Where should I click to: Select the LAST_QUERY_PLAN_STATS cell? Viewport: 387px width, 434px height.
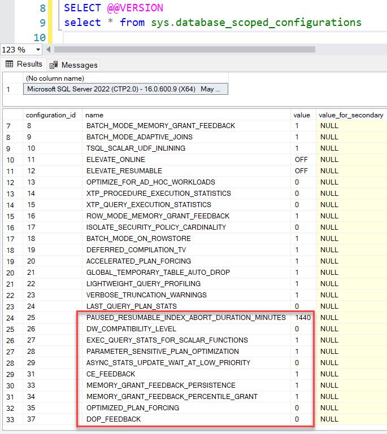(186, 306)
